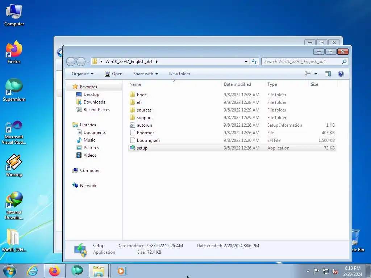The width and height of the screenshot is (371, 278).
Task: Click the taskbar clock showing 8:13 PM
Action: point(353,271)
